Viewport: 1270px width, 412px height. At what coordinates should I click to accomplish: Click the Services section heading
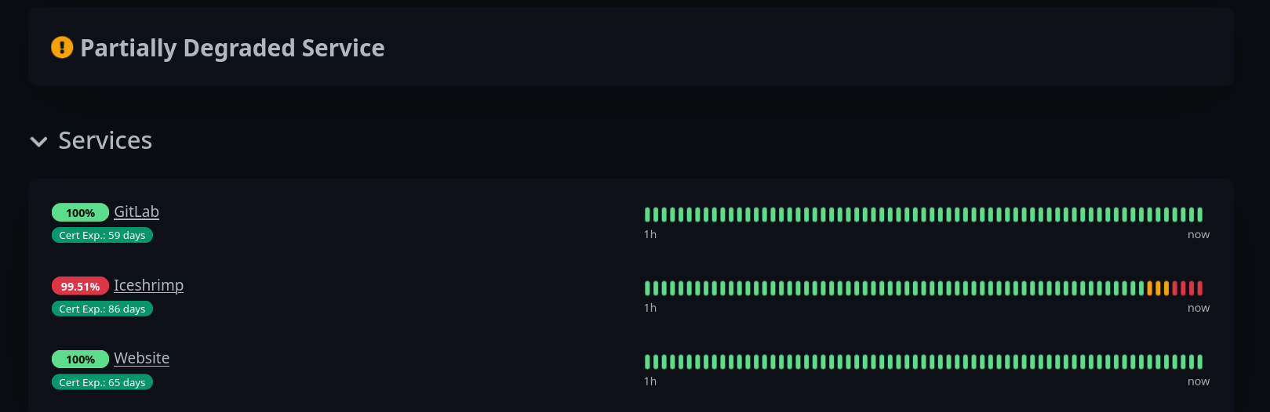pos(105,140)
